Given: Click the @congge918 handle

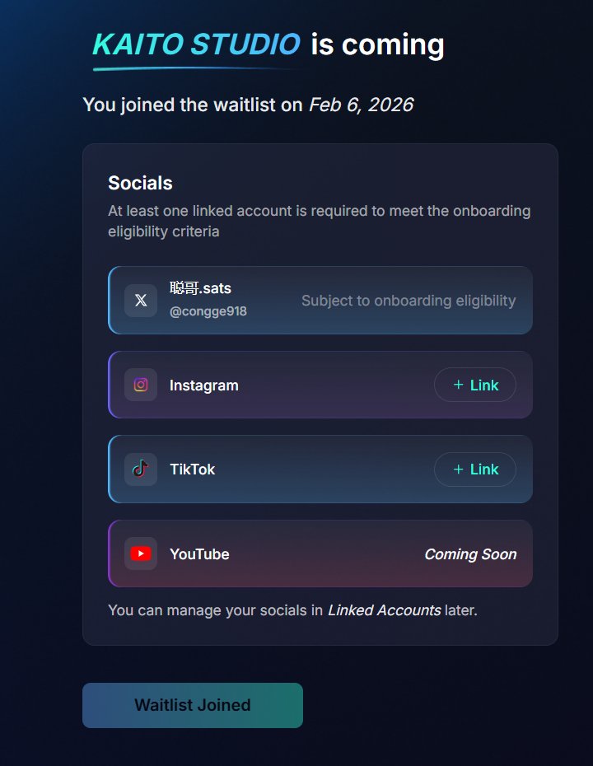Looking at the screenshot, I should point(208,311).
